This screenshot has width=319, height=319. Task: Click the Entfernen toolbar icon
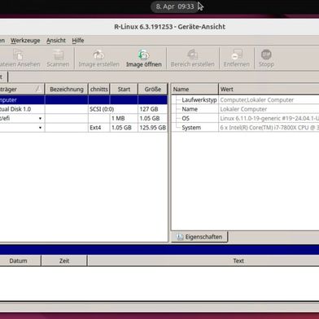point(237,55)
